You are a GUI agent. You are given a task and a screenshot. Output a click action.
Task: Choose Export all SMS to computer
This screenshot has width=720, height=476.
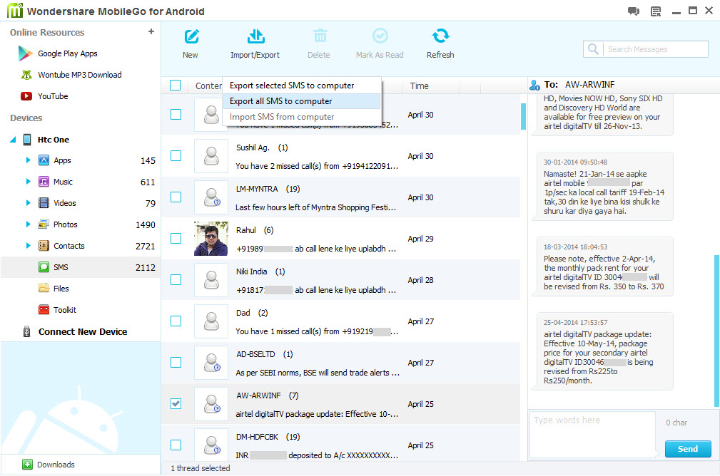302,101
